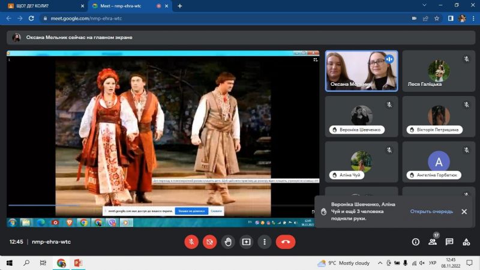The width and height of the screenshot is (480, 270).
Task: Click the Present now screen share icon
Action: click(247, 242)
